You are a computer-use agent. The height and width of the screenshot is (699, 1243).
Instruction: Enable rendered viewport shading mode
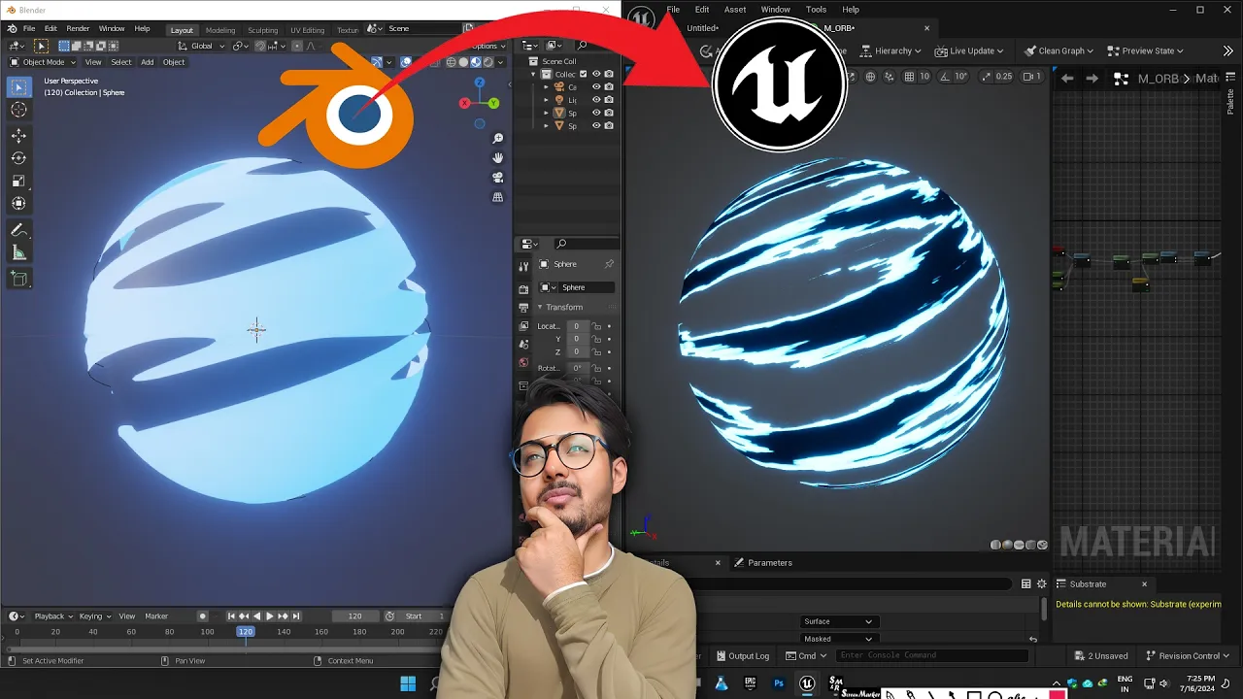pyautogui.click(x=487, y=62)
